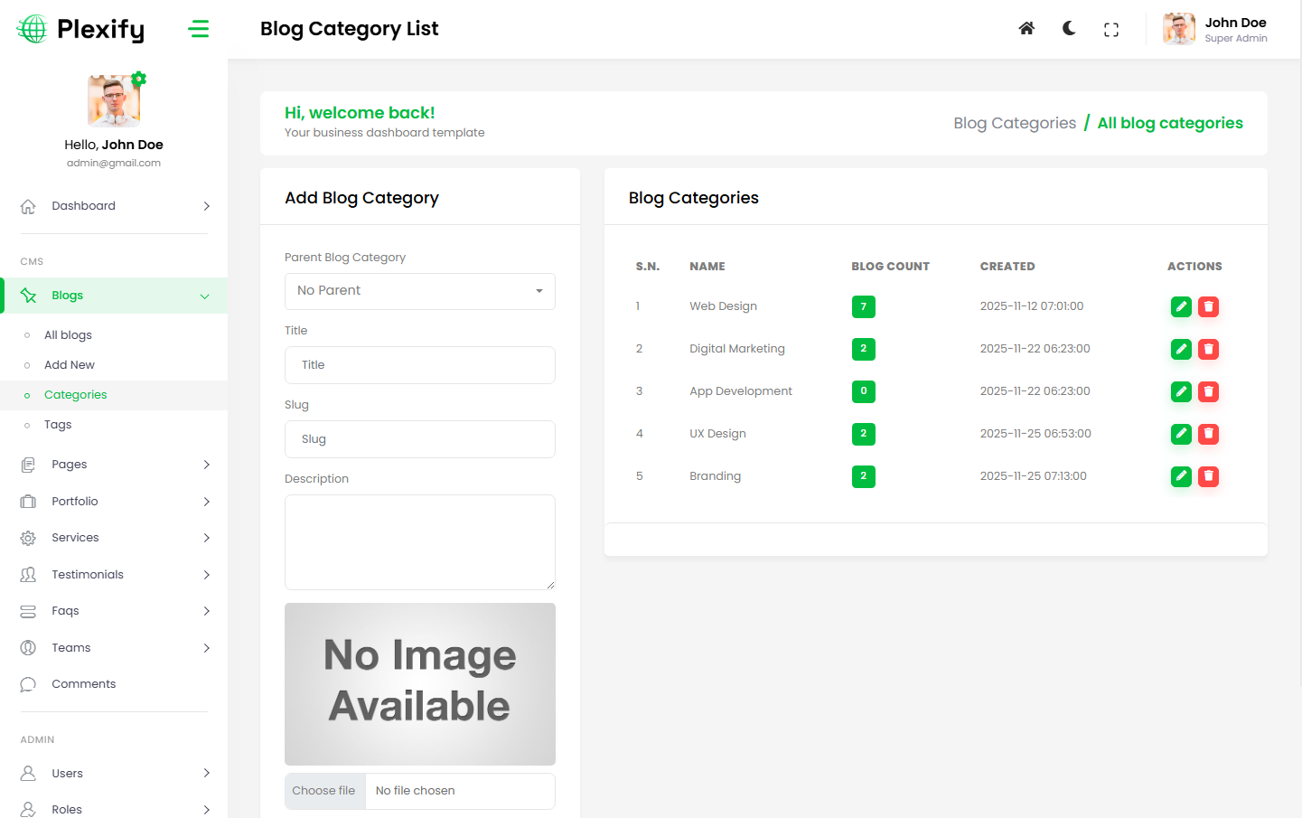This screenshot has width=1302, height=818.
Task: Click the Choose file button
Action: pyautogui.click(x=324, y=791)
